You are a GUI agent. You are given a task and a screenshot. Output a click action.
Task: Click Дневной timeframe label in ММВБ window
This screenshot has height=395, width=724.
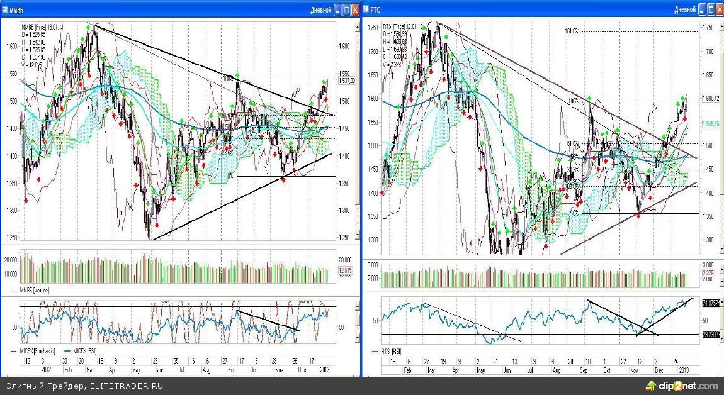click(x=320, y=9)
